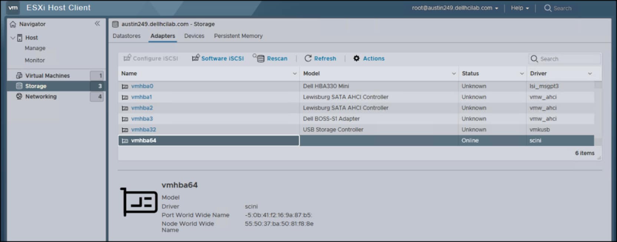The width and height of the screenshot is (617, 242).
Task: Open the Status column dropdown arrow
Action: click(522, 74)
